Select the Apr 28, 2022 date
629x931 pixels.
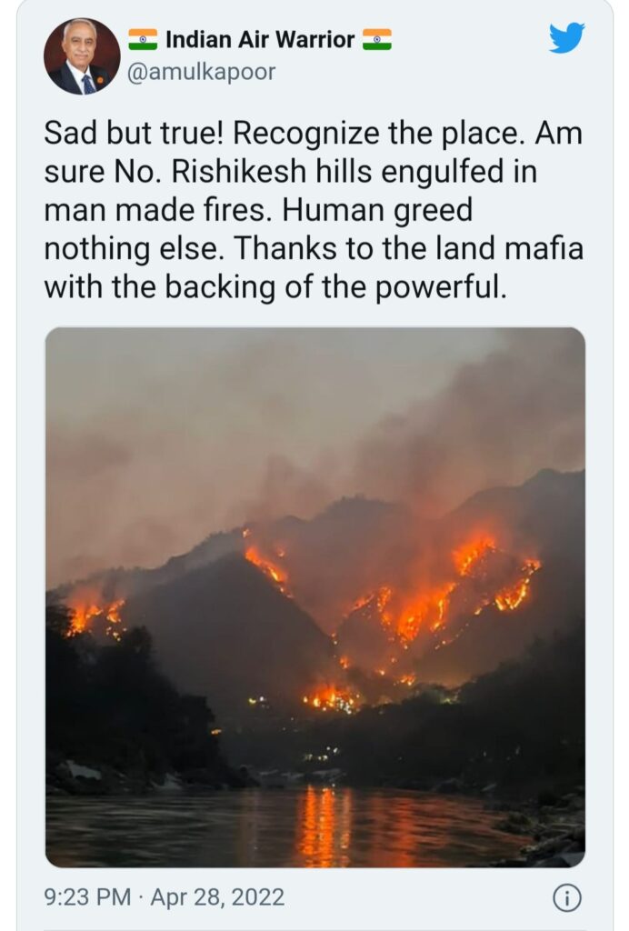pos(217,896)
